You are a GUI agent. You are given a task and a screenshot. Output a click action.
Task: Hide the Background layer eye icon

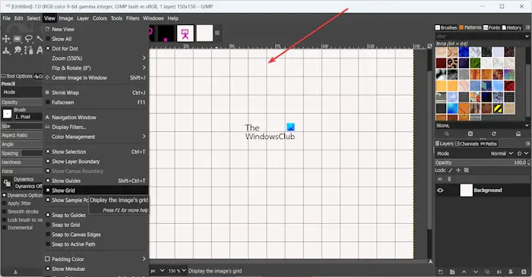440,190
